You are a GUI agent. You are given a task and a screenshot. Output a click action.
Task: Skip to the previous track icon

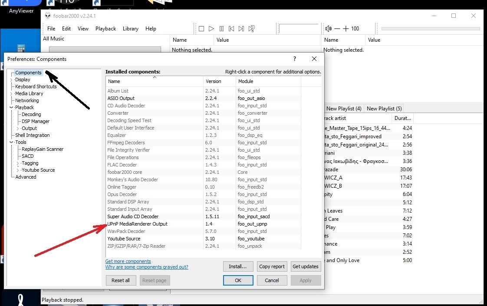tap(231, 29)
